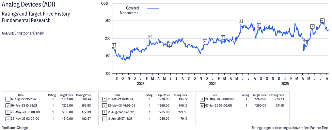Click target price *260.00
Viewport: 332px width, 130px height.
click(261, 99)
